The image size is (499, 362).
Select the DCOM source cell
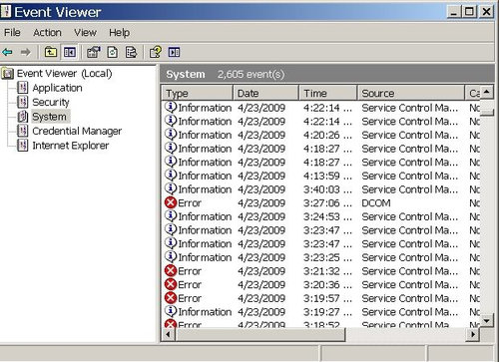376,202
